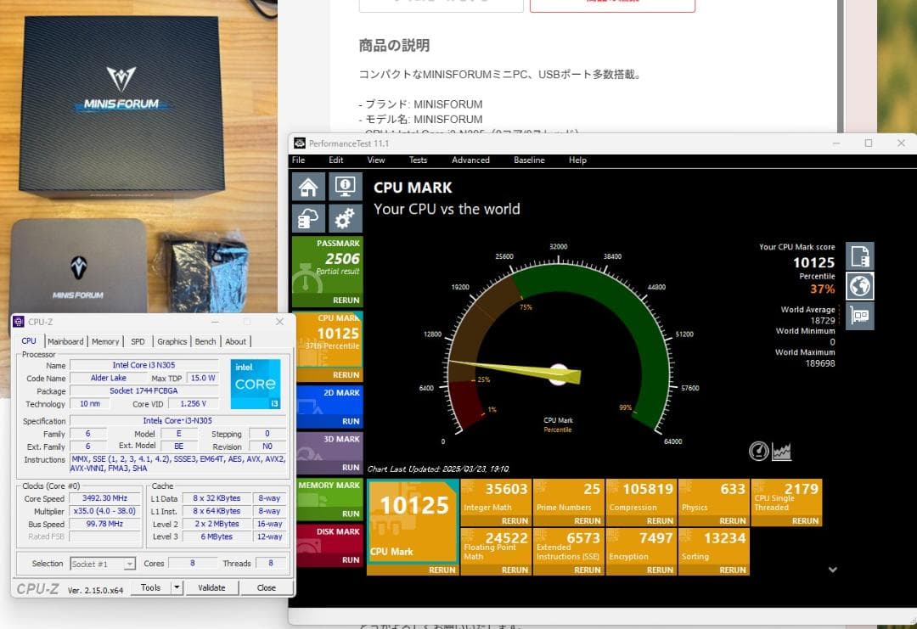917x629 pixels.
Task: Open PerformanceTest preferences gear icon
Action: tap(344, 218)
